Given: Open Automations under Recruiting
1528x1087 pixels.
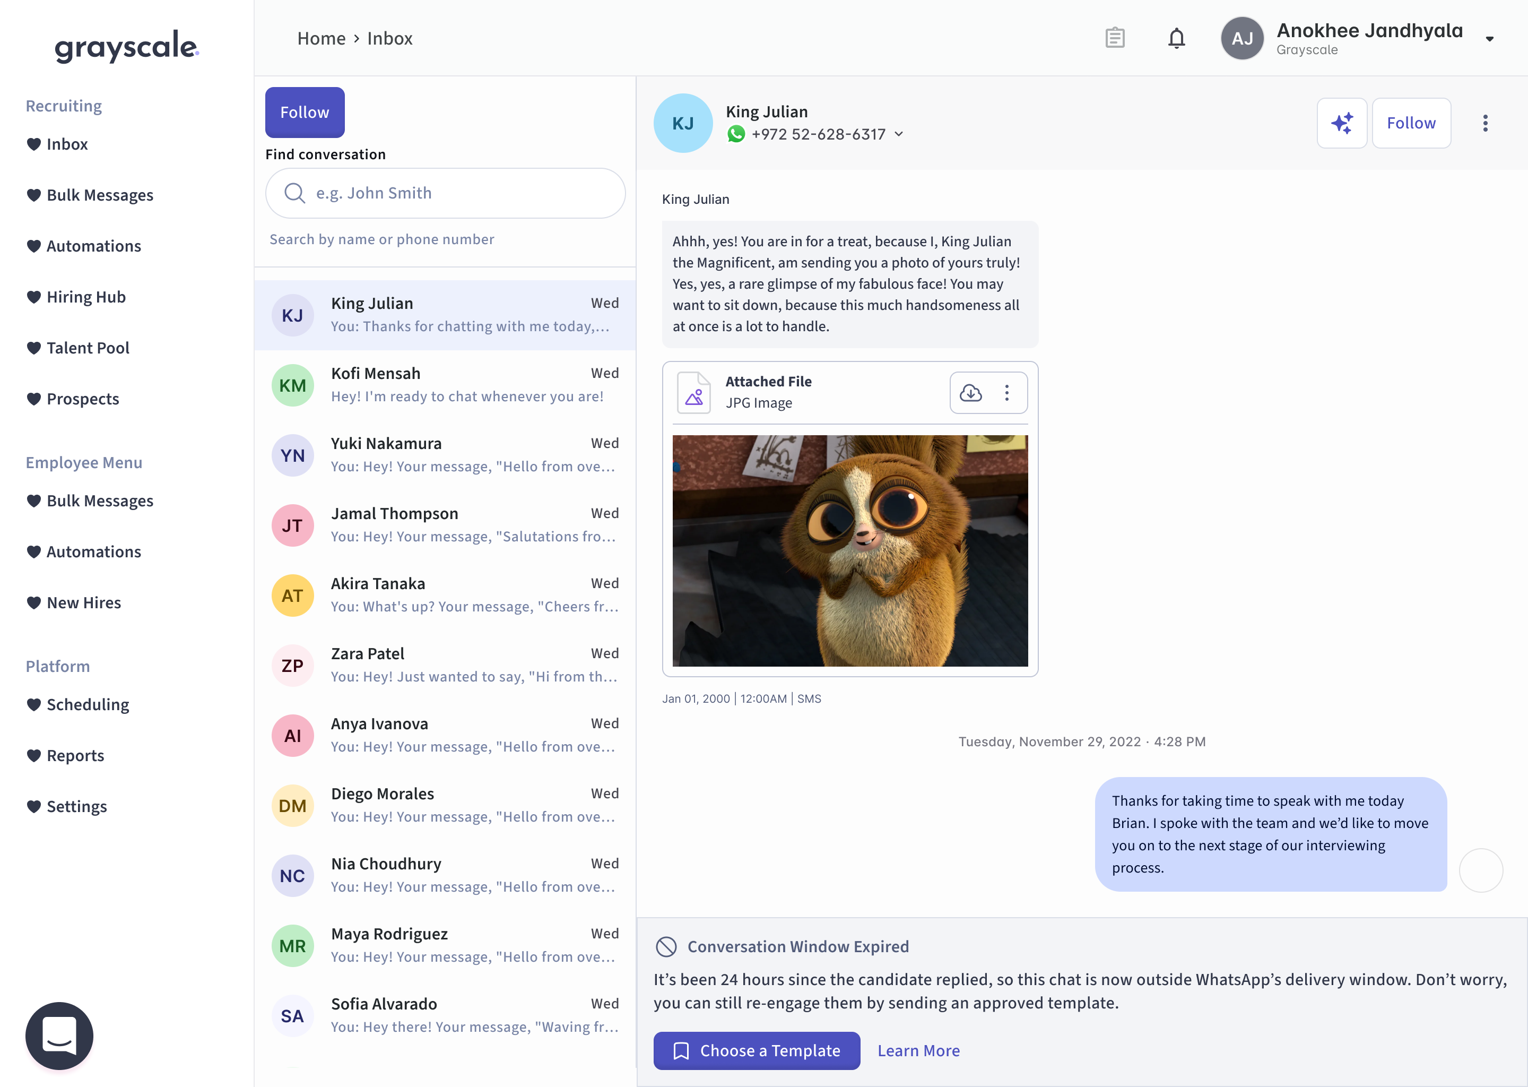Looking at the screenshot, I should 84,246.
